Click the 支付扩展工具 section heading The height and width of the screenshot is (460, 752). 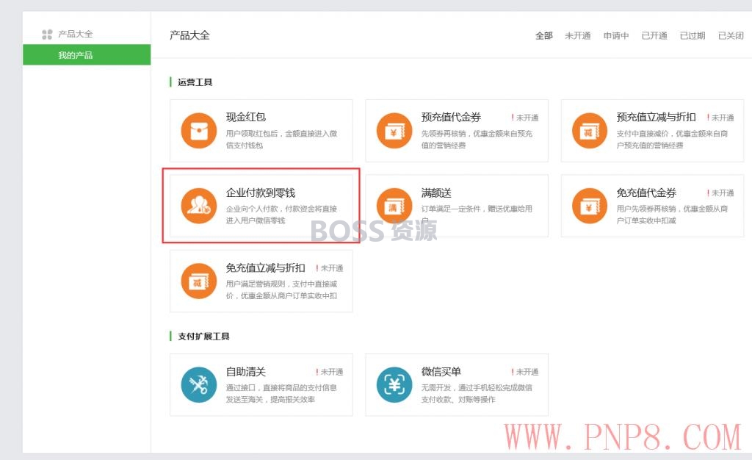coord(203,337)
